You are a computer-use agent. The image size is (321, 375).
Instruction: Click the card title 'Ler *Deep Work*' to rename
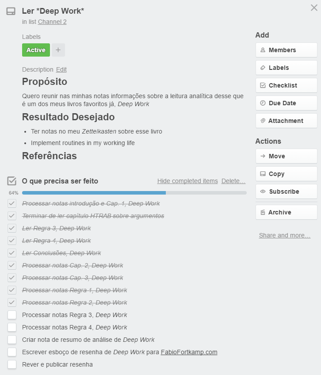coord(53,11)
